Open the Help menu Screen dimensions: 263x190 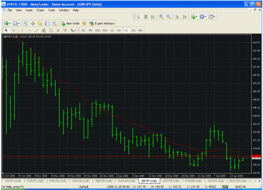[76, 10]
